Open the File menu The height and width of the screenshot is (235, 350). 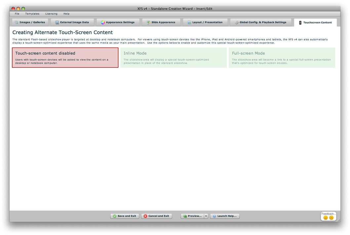pyautogui.click(x=17, y=14)
